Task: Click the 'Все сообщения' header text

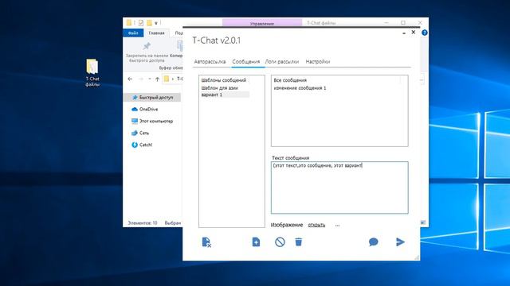Action: point(290,80)
